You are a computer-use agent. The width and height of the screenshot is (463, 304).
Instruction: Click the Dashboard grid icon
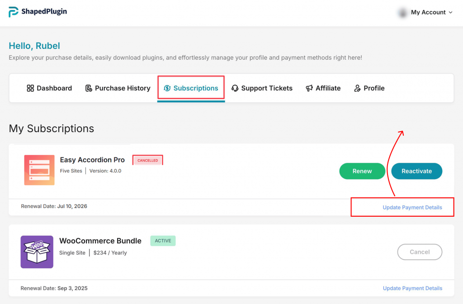pyautogui.click(x=30, y=88)
